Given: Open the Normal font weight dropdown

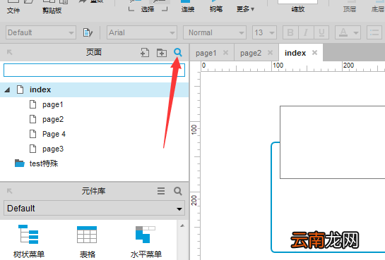Looking at the screenshot, I should (215, 32).
